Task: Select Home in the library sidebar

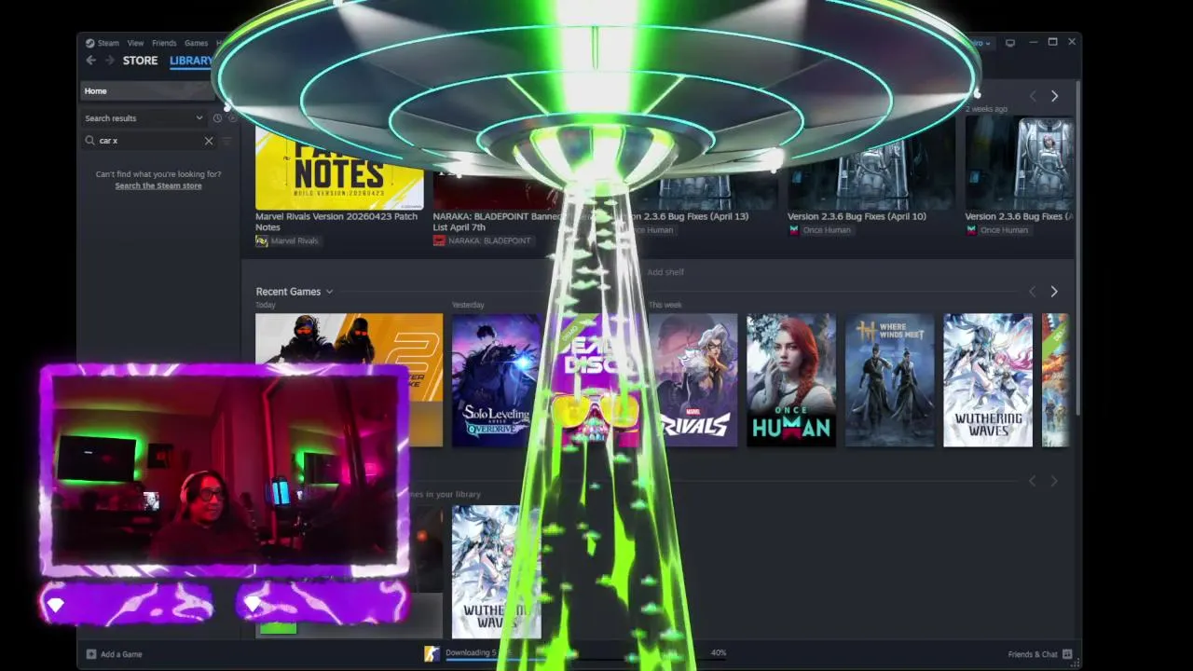Action: click(x=146, y=91)
